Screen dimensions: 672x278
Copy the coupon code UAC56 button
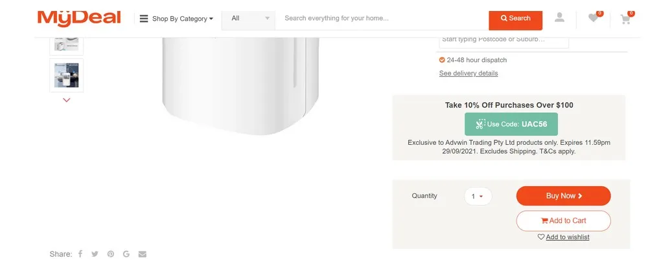(x=511, y=124)
